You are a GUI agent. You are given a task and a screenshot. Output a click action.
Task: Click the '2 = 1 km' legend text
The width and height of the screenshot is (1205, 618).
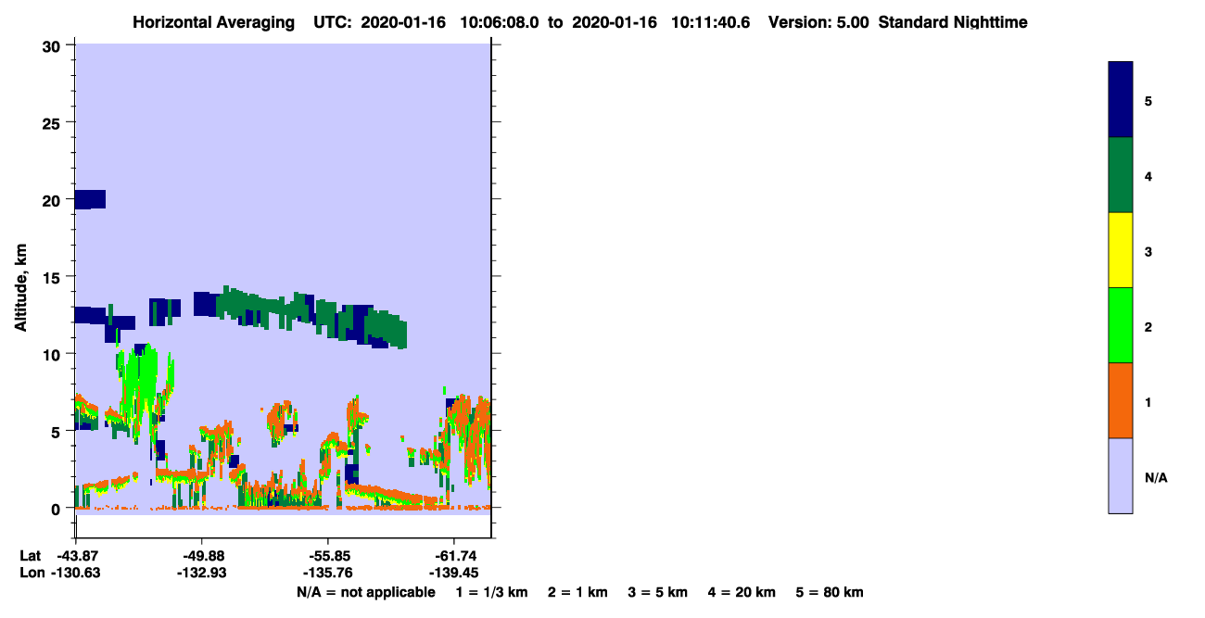[x=577, y=592]
